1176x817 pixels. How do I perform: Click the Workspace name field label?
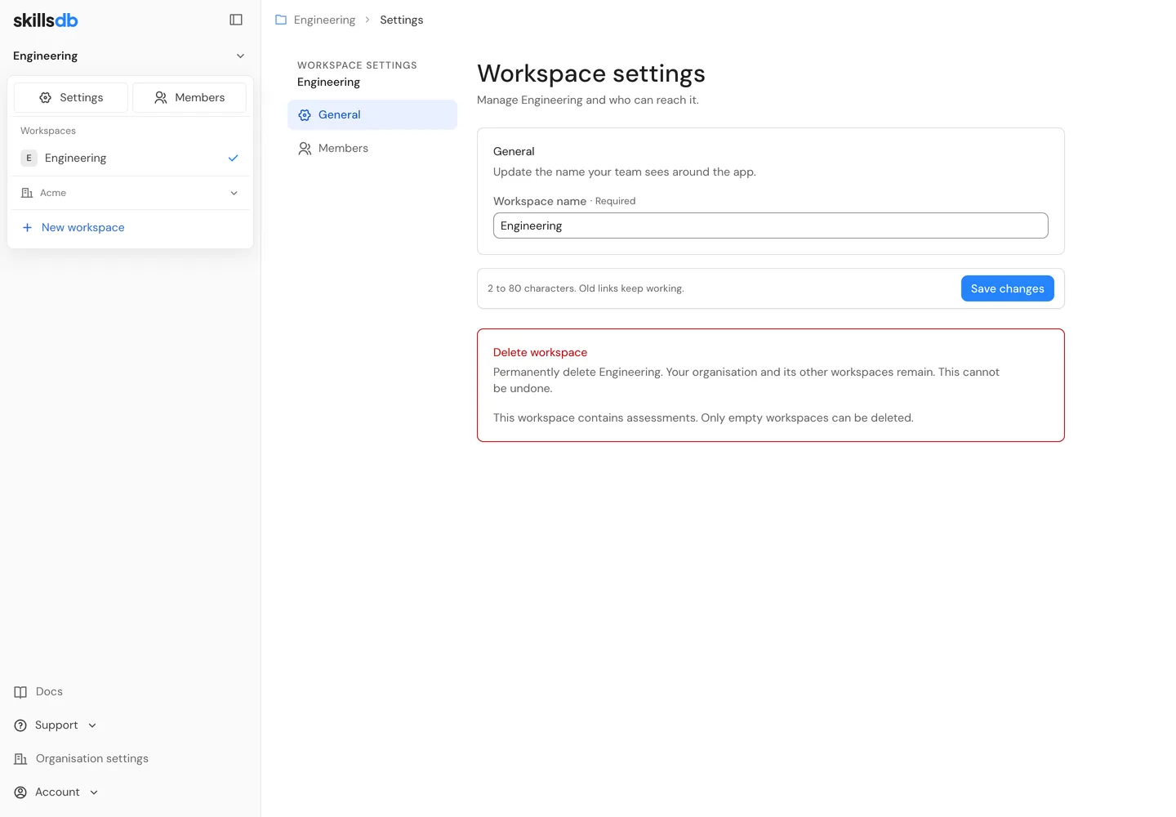click(x=540, y=201)
